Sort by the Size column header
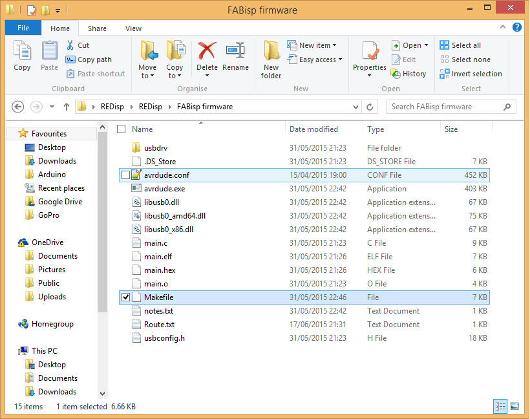Viewport: 530px width, 419px height. (x=451, y=129)
